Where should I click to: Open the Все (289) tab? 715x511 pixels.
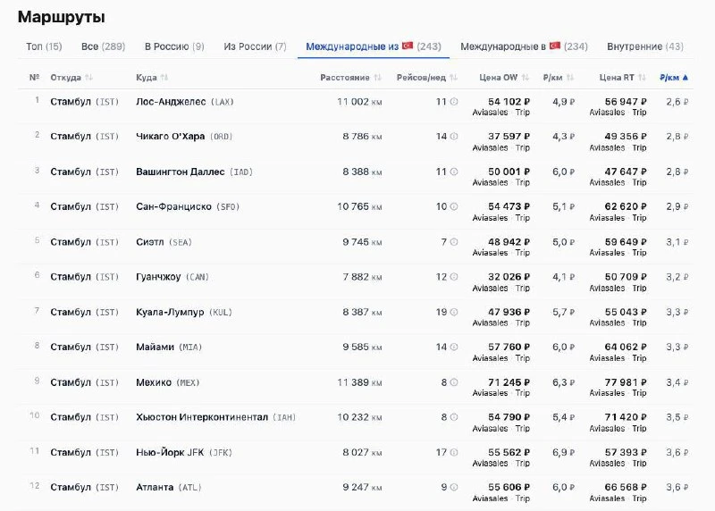point(103,46)
